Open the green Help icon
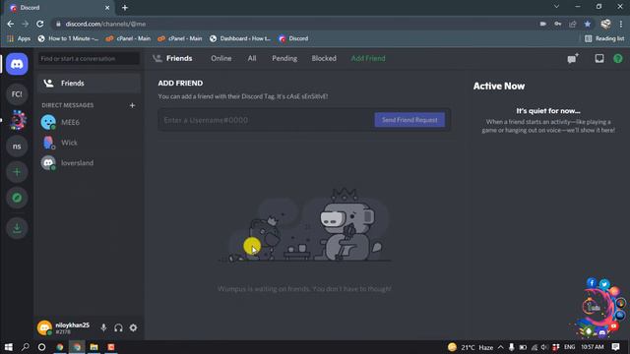Viewport: 630px width, 354px height. (x=618, y=59)
